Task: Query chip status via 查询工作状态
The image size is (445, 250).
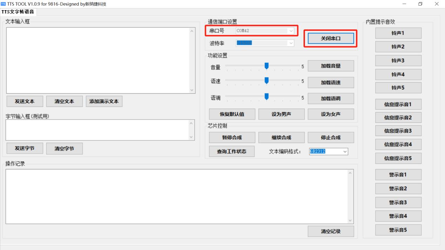Action: click(x=232, y=151)
